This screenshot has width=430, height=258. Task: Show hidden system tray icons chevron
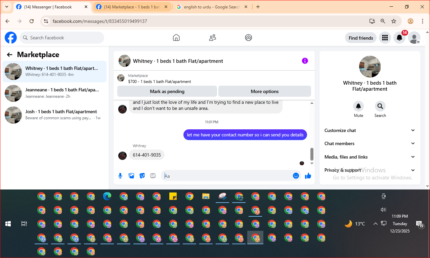(376, 224)
